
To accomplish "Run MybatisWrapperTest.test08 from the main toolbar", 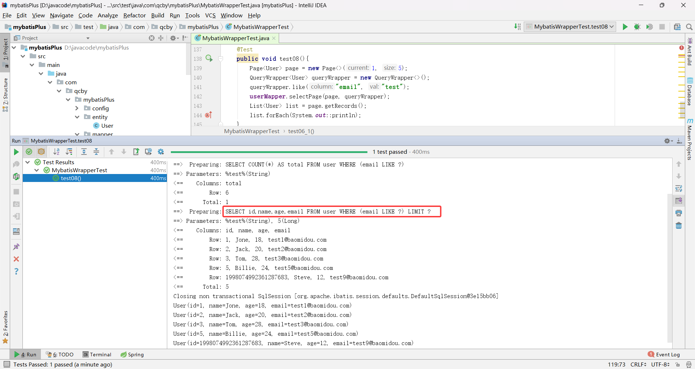I will point(625,27).
